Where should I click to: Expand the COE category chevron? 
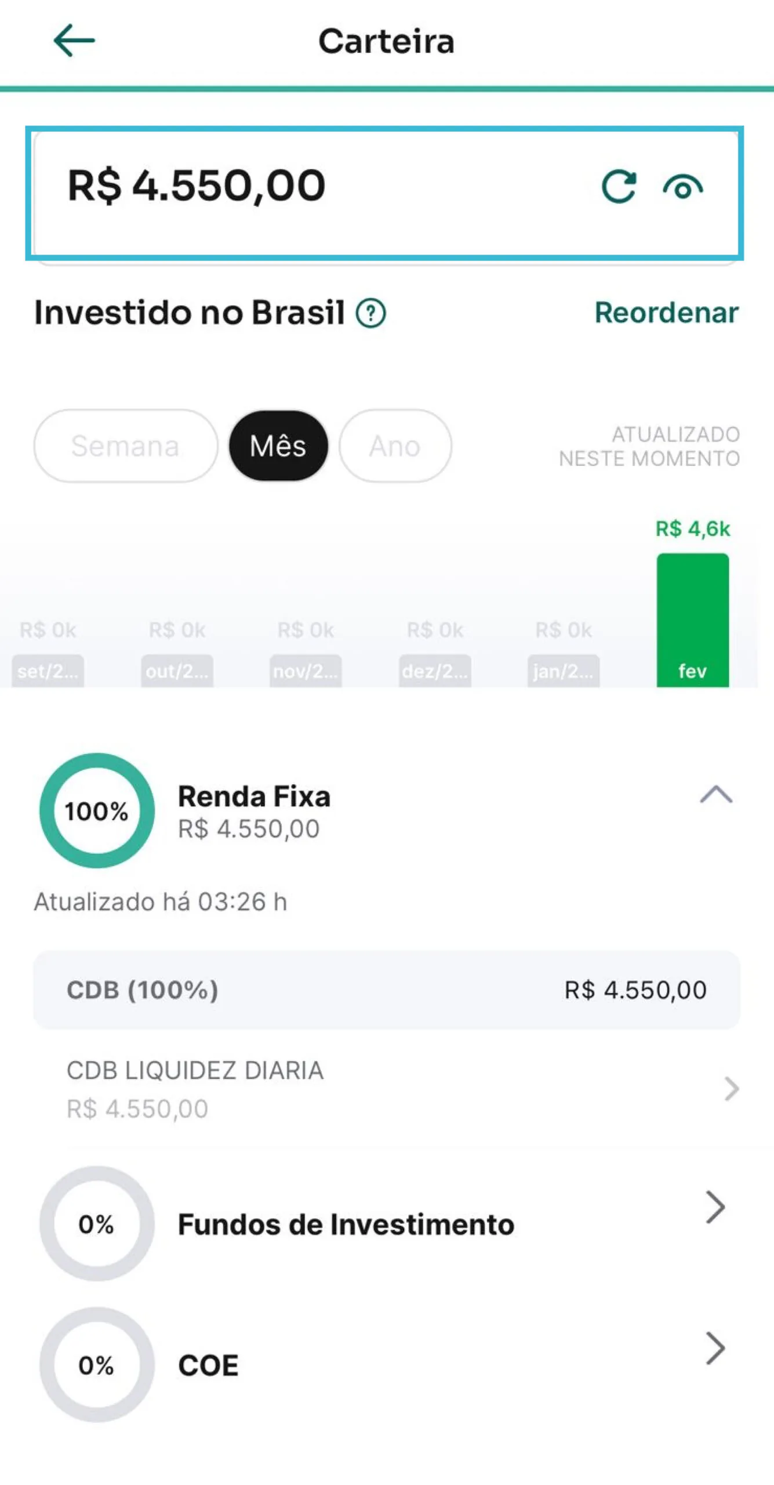715,1348
